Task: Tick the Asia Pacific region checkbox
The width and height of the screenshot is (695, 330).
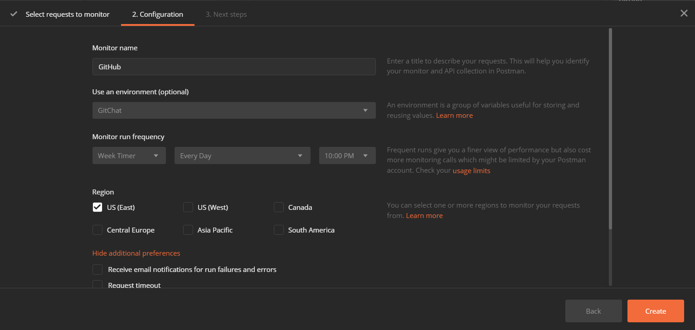Action: pyautogui.click(x=188, y=230)
